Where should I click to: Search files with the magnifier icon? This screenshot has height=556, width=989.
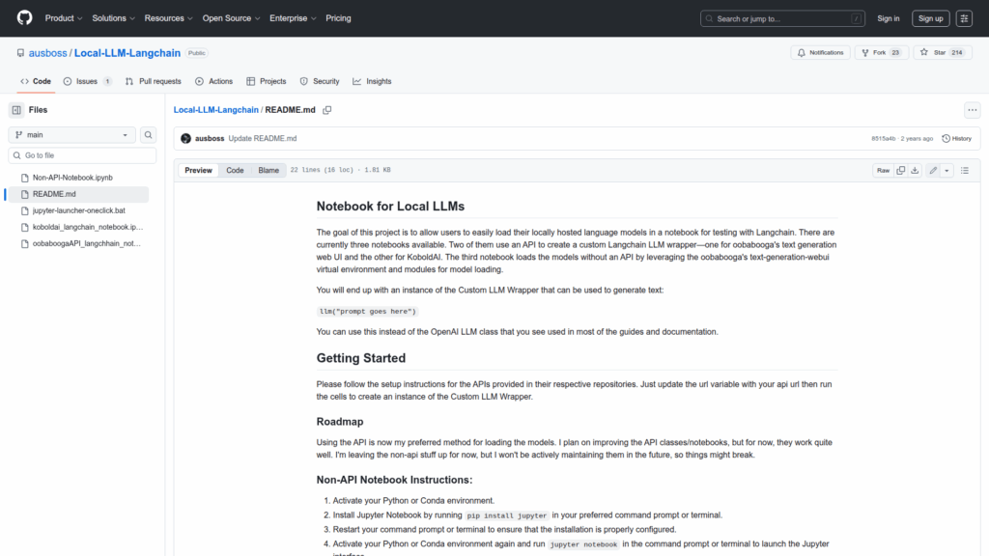[x=148, y=135]
